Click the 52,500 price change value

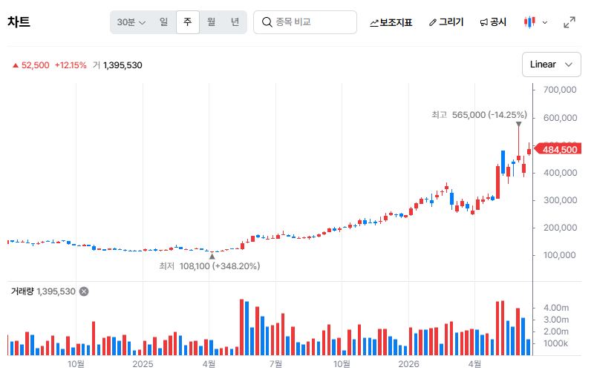pyautogui.click(x=35, y=65)
